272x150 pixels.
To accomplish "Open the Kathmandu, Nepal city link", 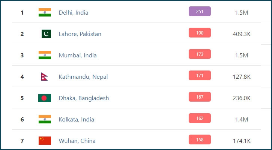I will (83, 77).
